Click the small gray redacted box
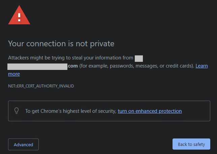This screenshot has width=217, height=154. coord(139,58)
